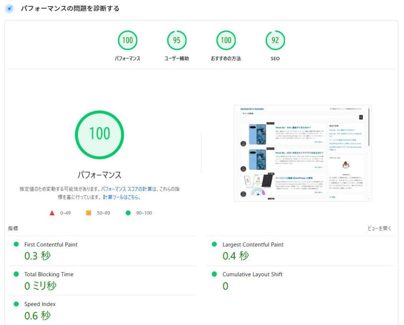Click the large 100 performance gauge
Screen dimensions: 404x325
point(99,134)
